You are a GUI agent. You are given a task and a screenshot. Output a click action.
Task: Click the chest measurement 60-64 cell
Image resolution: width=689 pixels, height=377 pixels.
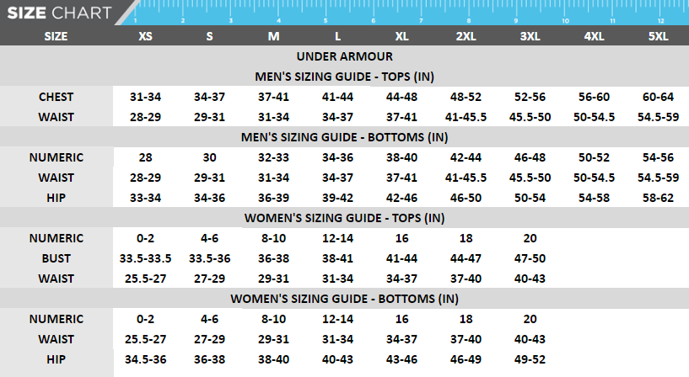[x=658, y=97]
